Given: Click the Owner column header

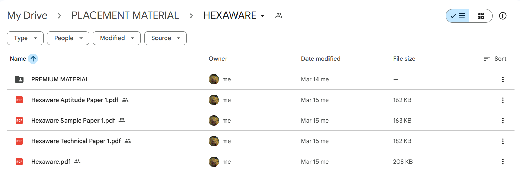Looking at the screenshot, I should pyautogui.click(x=218, y=59).
